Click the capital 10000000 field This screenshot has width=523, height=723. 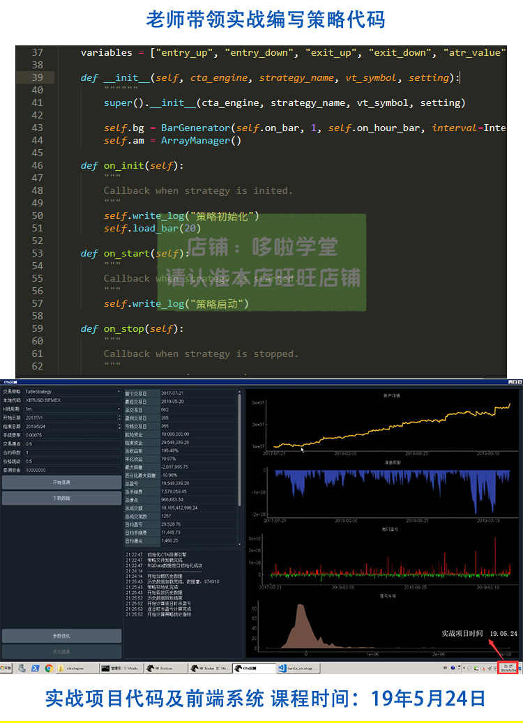coord(73,470)
